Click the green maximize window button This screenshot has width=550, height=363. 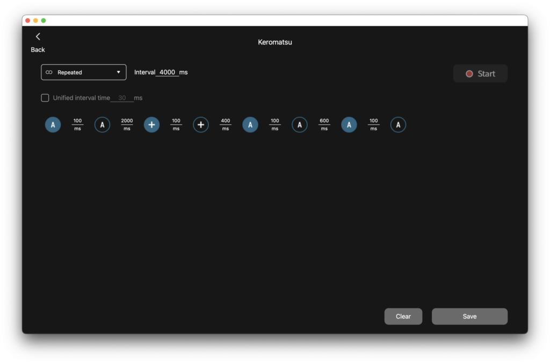(44, 20)
